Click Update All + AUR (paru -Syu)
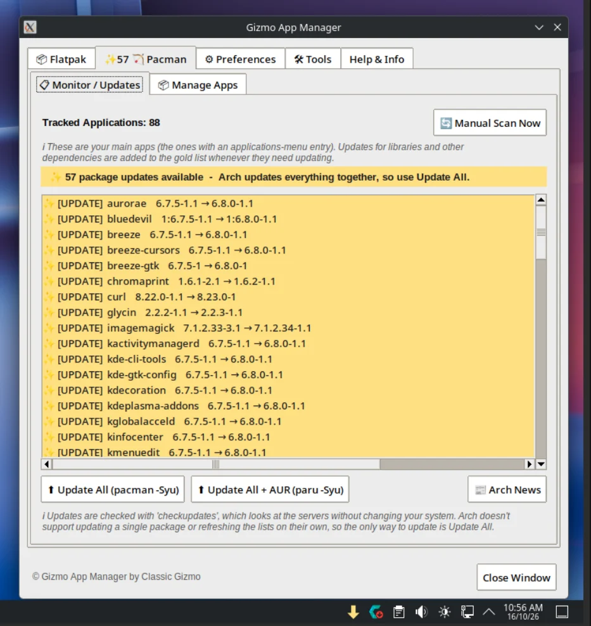591x626 pixels. coord(270,490)
